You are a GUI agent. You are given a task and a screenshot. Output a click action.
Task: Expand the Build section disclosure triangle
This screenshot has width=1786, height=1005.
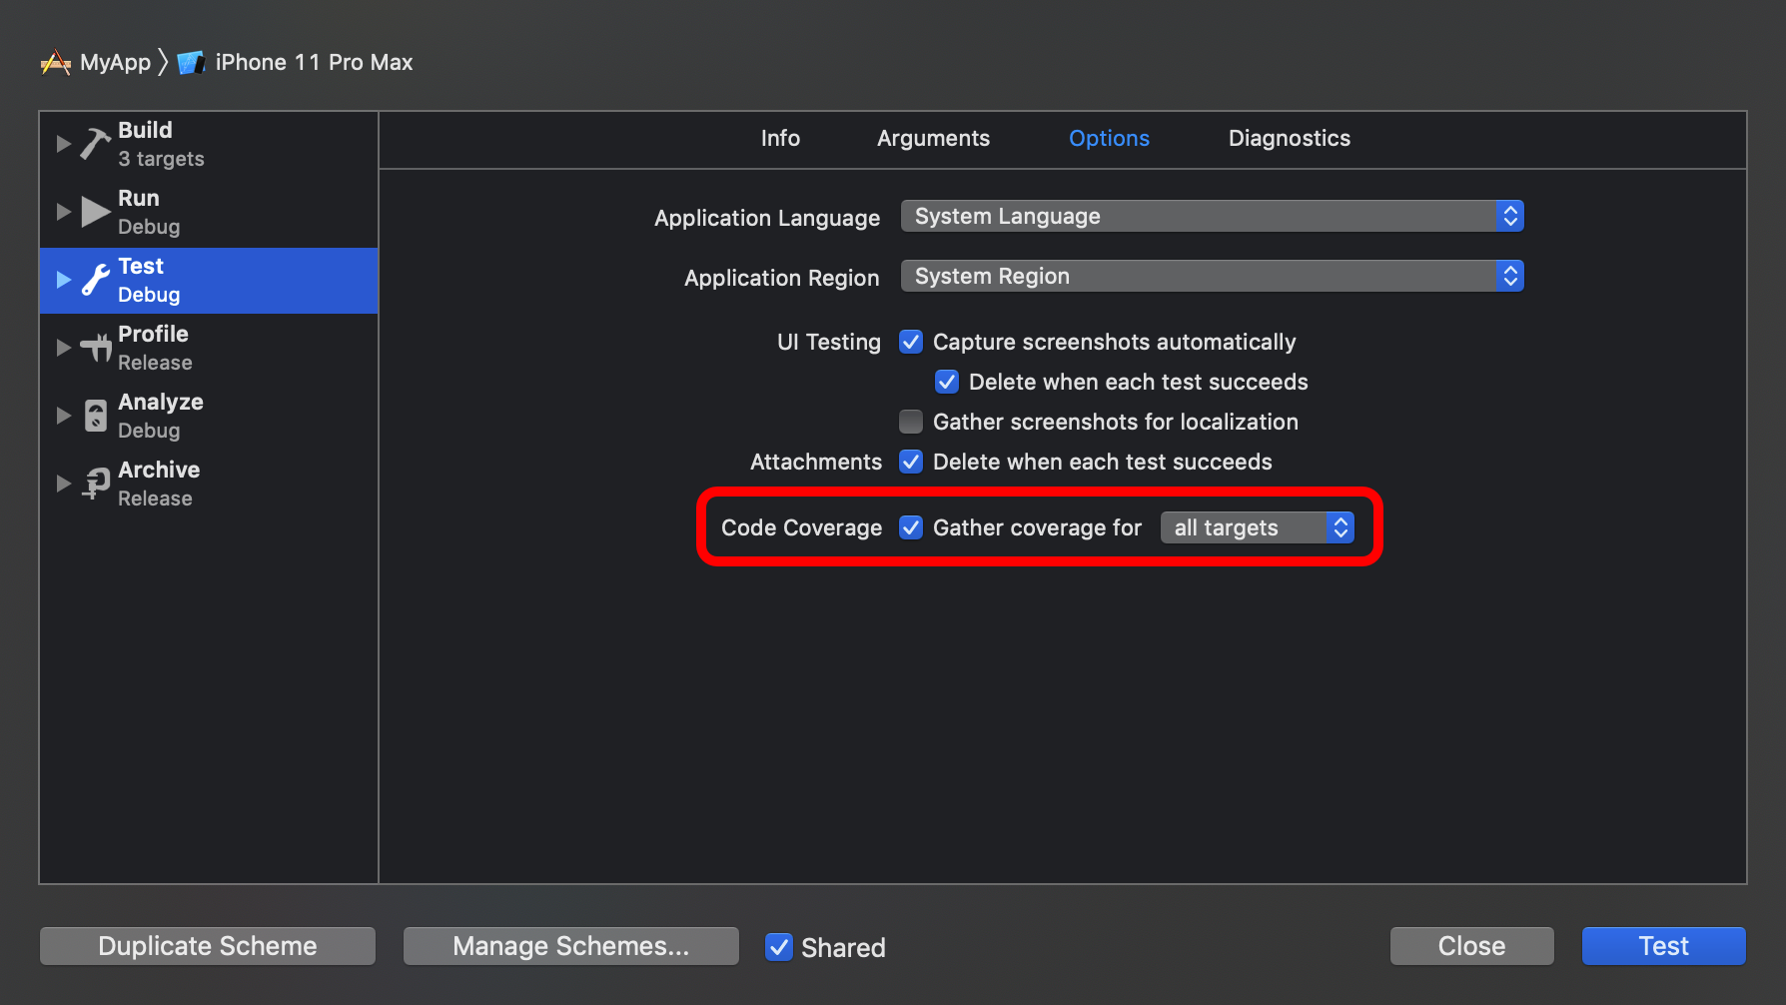(63, 142)
